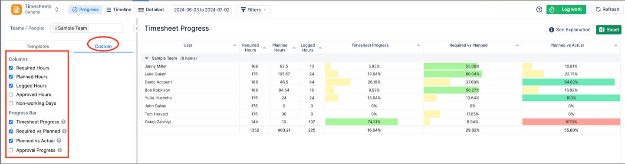Sort by the User column arrows
The height and width of the screenshot is (164, 625).
click(x=235, y=45)
